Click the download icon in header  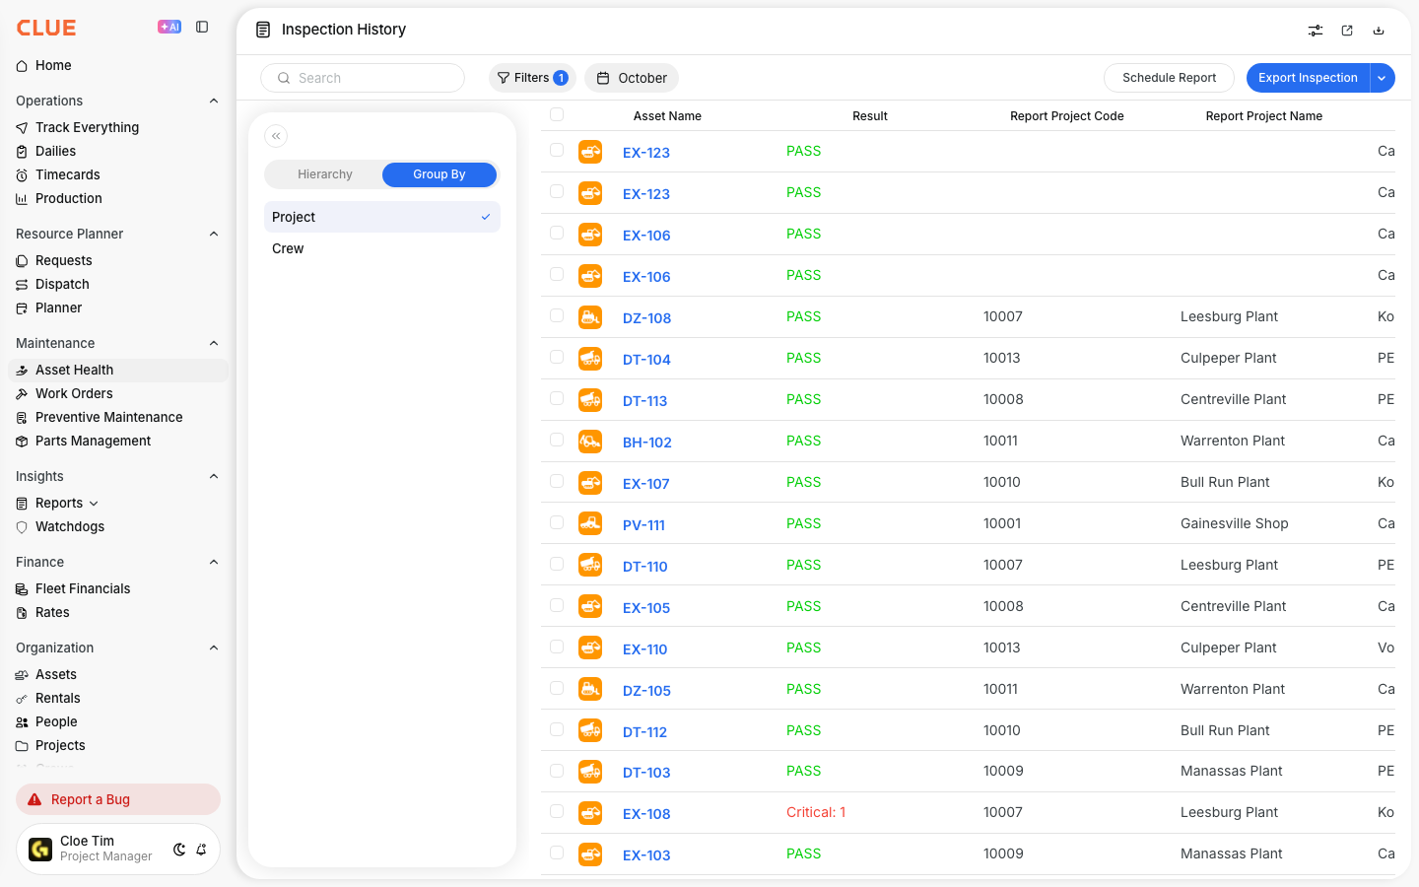1379,31
